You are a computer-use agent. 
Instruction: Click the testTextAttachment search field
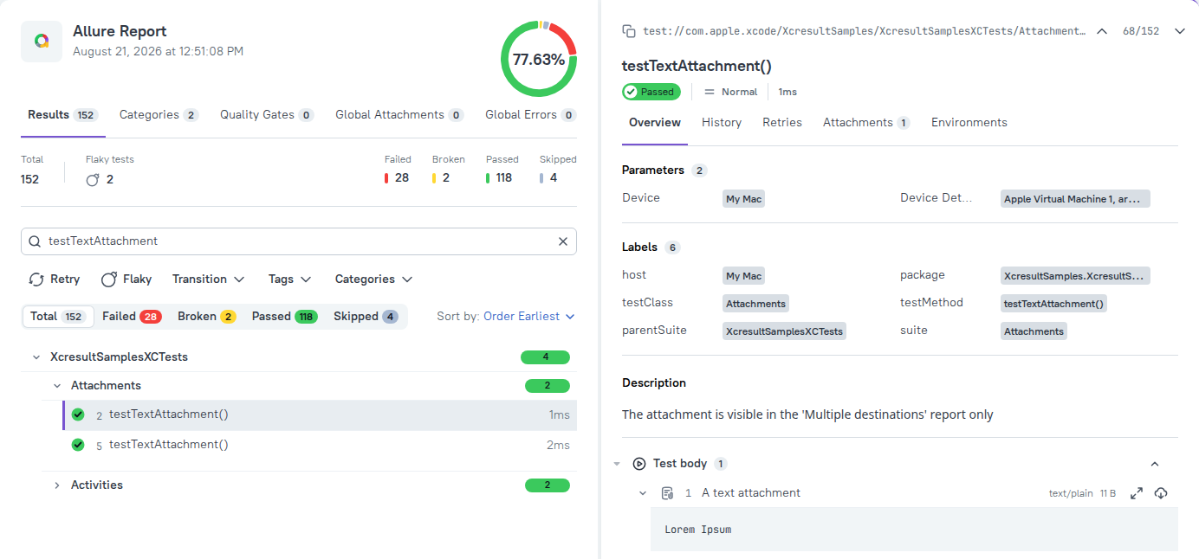(299, 241)
